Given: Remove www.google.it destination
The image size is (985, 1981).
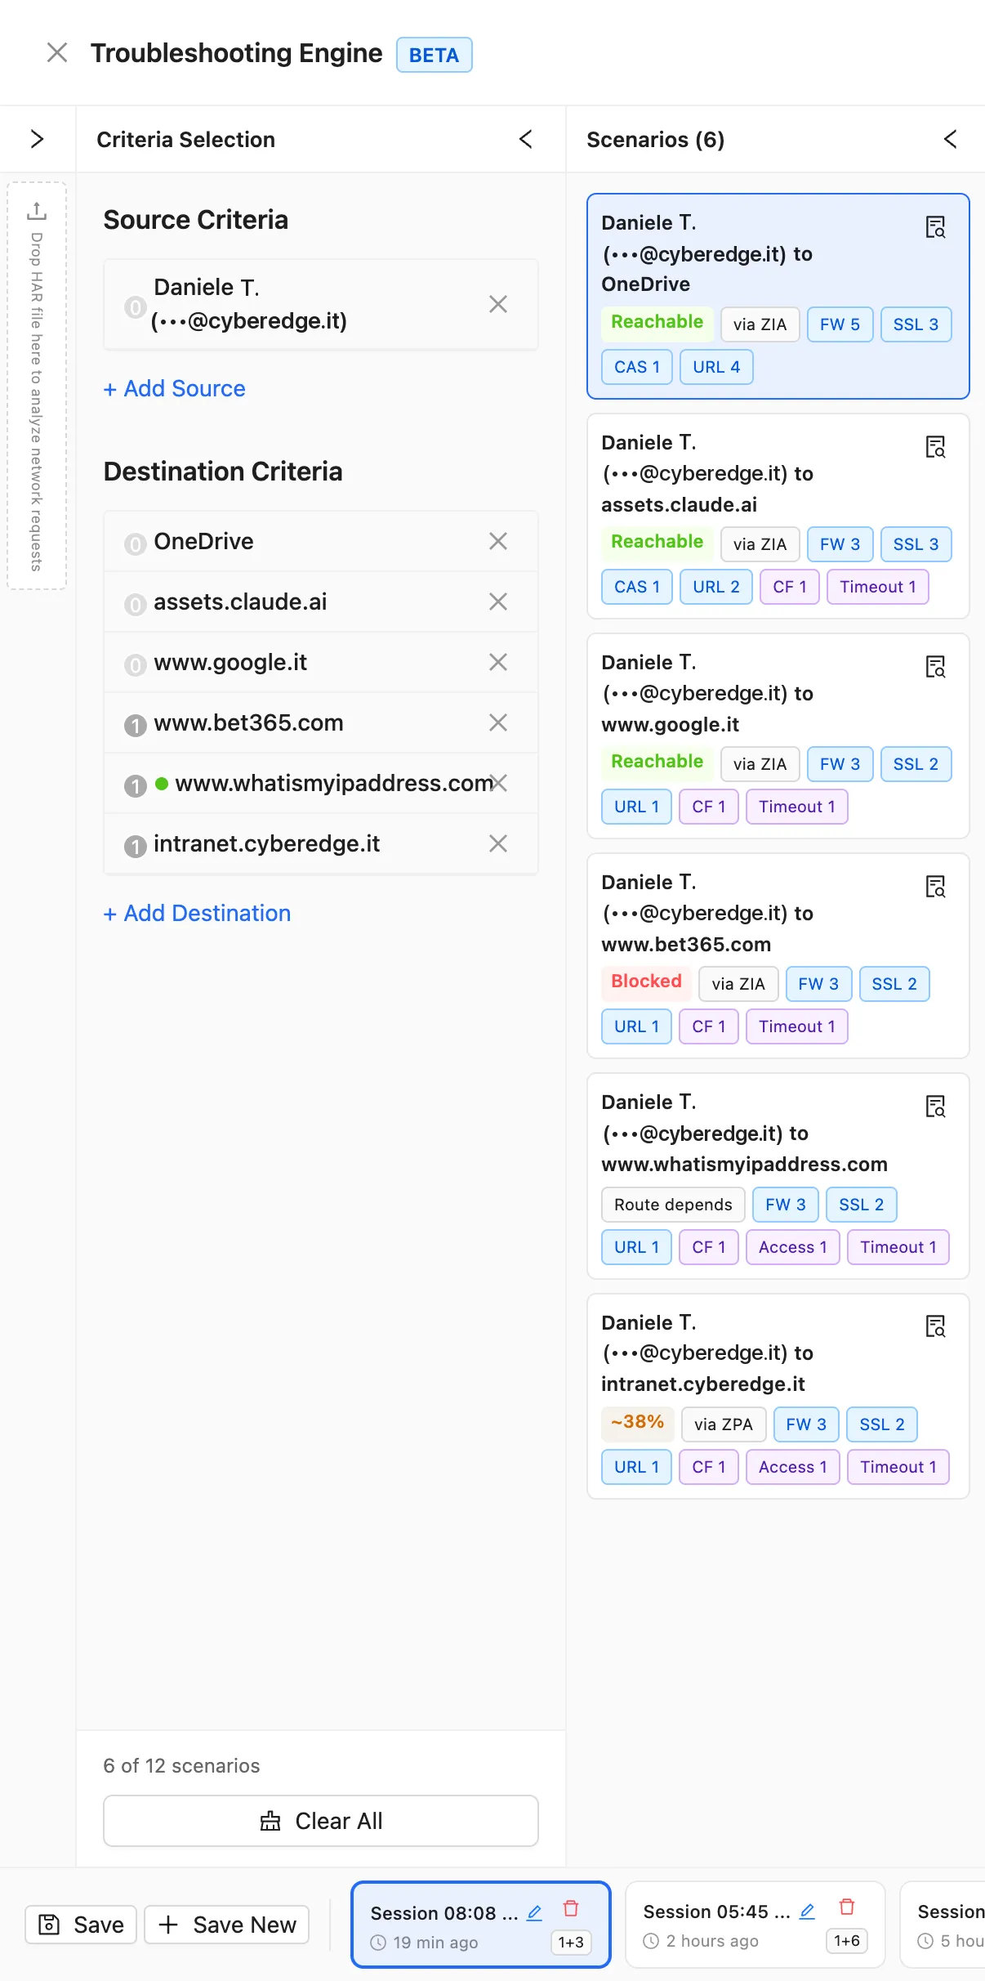Looking at the screenshot, I should 498,662.
